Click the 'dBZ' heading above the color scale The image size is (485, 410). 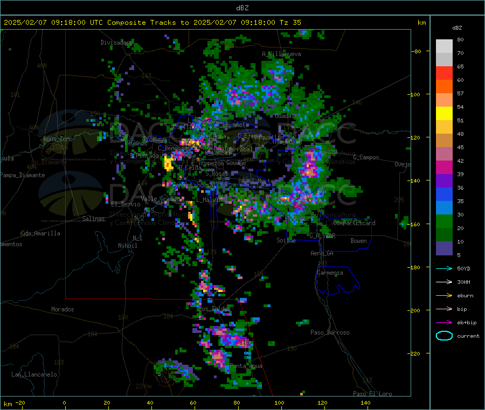457,28
